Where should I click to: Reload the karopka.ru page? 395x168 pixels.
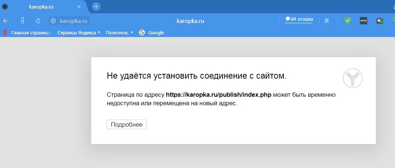tap(38, 21)
